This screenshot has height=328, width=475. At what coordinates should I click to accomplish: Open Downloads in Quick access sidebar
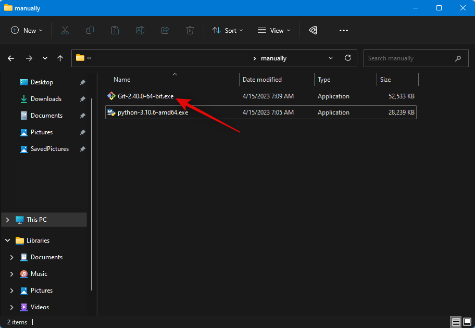pyautogui.click(x=46, y=99)
